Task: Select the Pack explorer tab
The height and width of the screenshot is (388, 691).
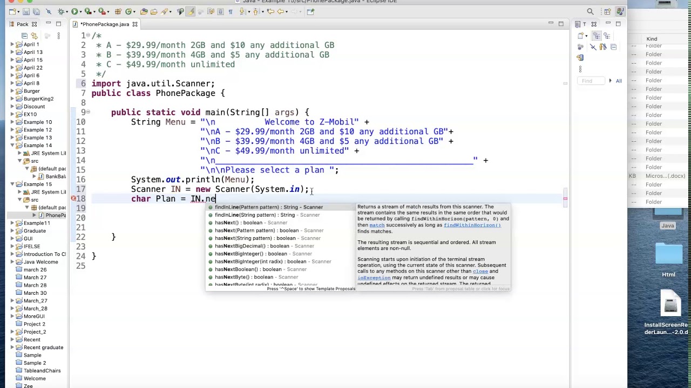Action: tap(22, 24)
